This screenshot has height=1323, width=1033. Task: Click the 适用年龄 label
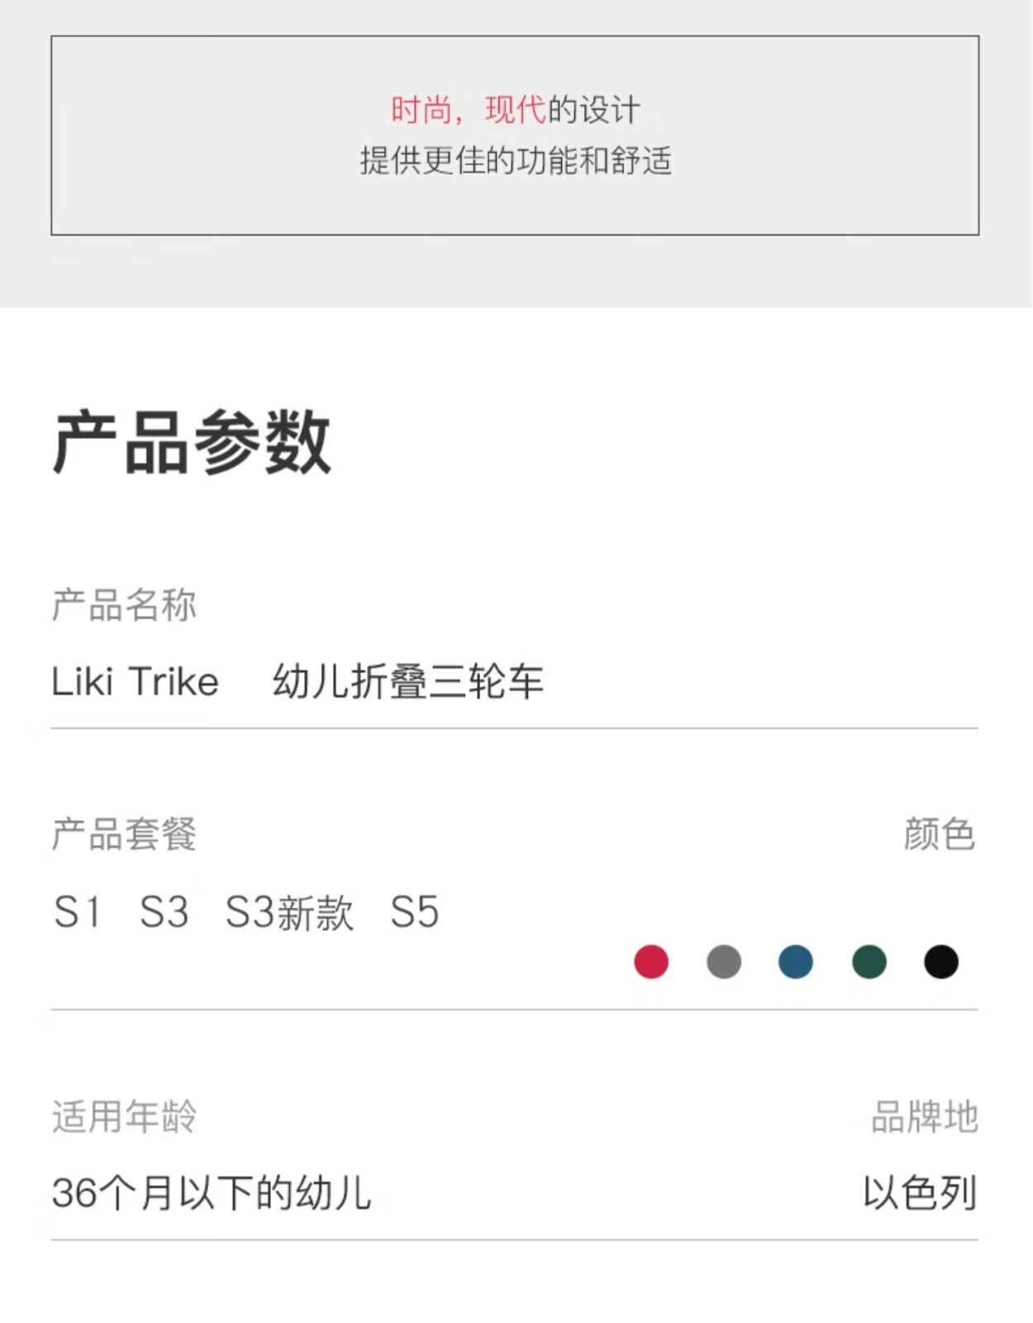tap(124, 1117)
